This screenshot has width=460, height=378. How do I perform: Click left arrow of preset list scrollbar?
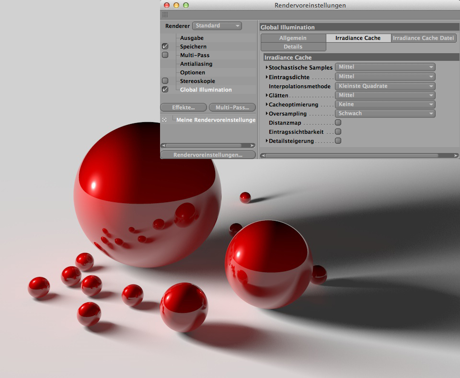tap(163, 145)
